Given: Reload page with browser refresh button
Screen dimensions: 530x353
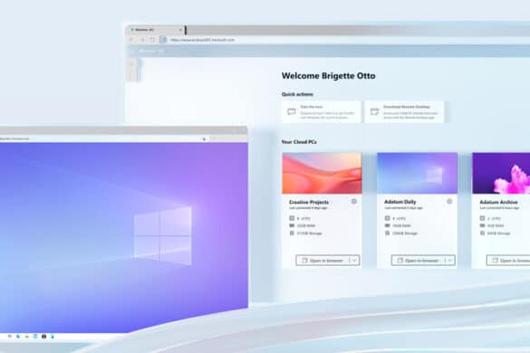Looking at the screenshot, I should 152,40.
